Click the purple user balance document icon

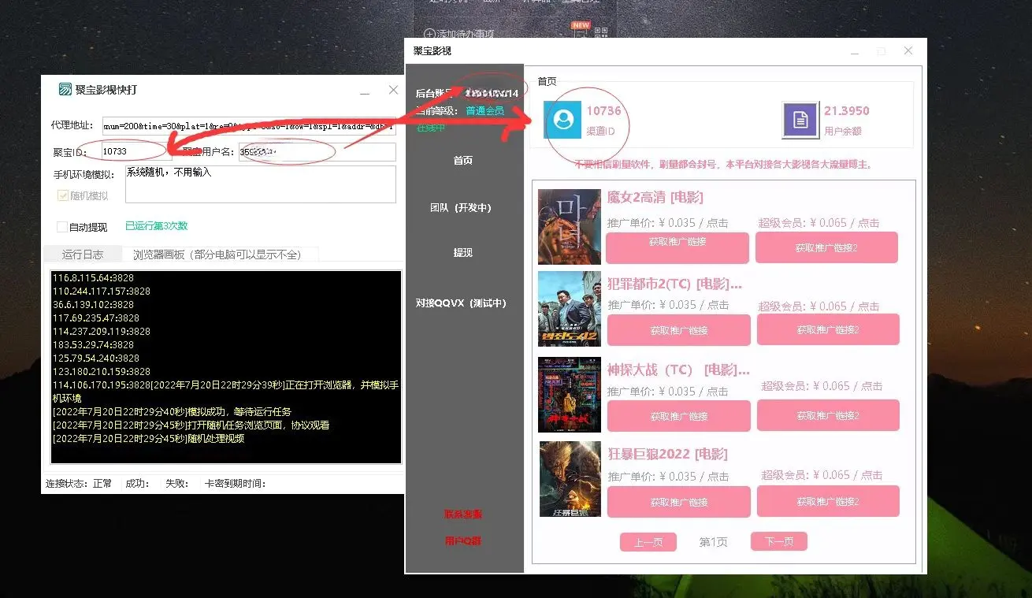(x=800, y=120)
